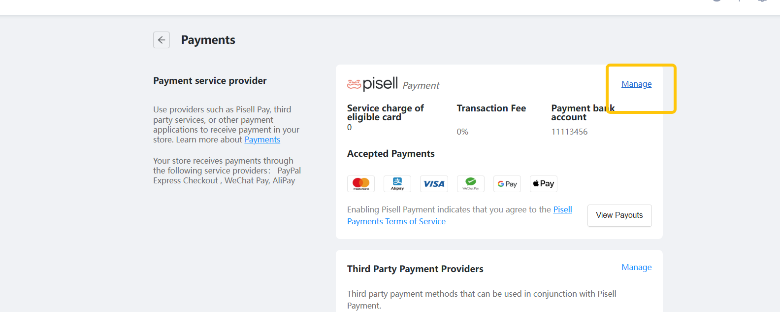Click the Payments page title
The width and height of the screenshot is (780, 312).
pyautogui.click(x=208, y=40)
